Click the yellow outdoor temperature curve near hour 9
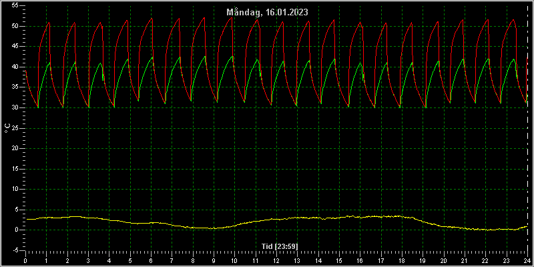 coord(214,228)
